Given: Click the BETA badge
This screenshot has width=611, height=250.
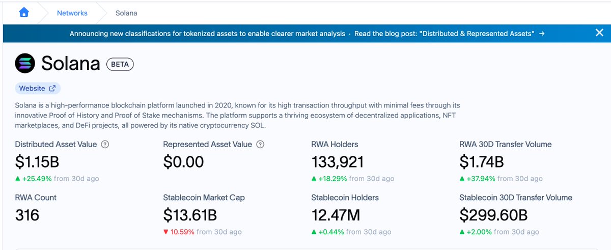Looking at the screenshot, I should pos(120,65).
